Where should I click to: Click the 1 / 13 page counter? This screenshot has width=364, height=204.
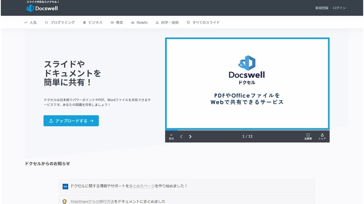247,136
